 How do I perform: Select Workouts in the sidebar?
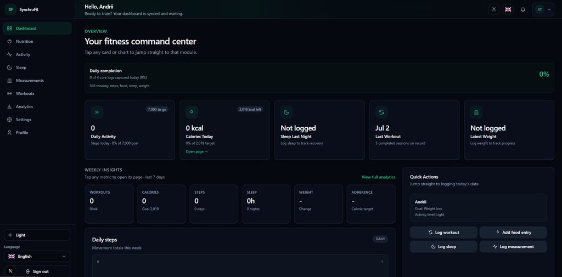pyautogui.click(x=37, y=94)
